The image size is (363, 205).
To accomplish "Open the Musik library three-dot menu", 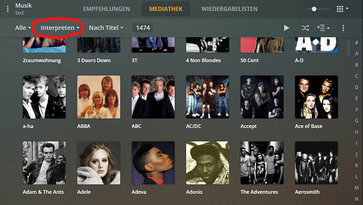I will point(8,9).
